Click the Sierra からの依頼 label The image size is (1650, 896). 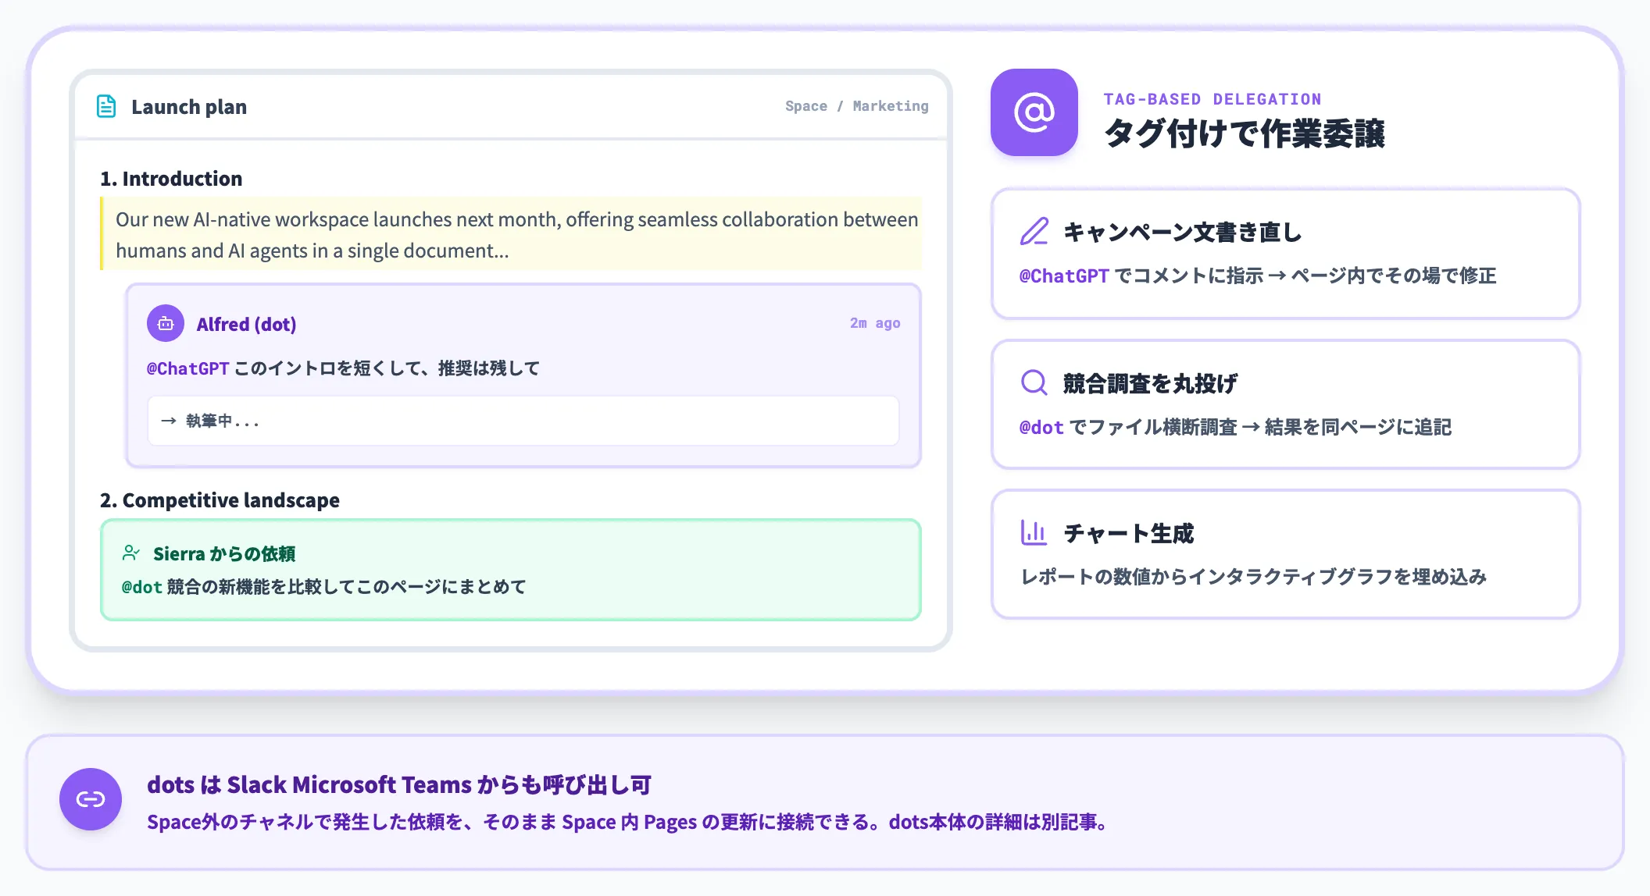(x=224, y=553)
